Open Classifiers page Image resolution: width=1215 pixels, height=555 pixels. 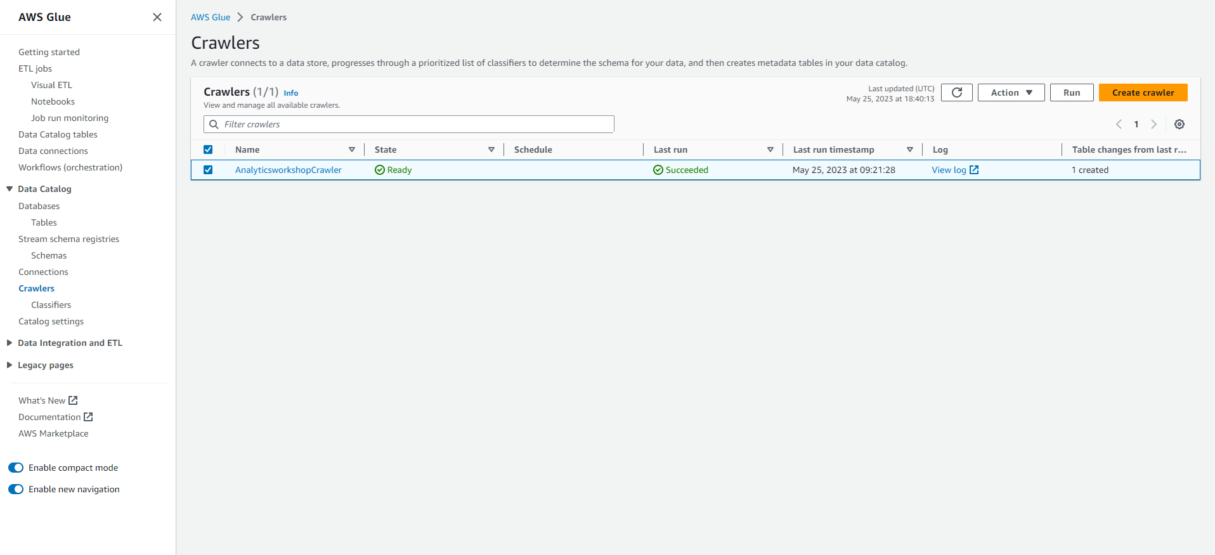point(51,305)
